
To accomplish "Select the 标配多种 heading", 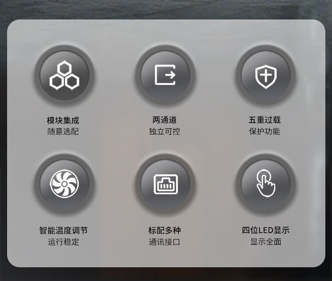I will [x=165, y=231].
